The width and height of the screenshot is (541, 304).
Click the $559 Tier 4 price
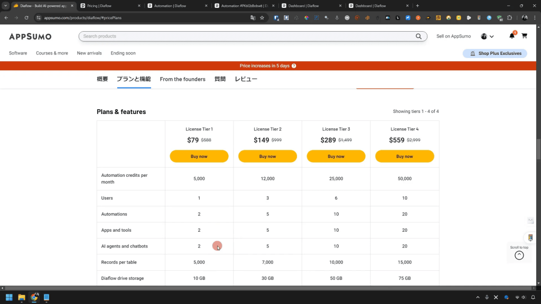(396, 140)
